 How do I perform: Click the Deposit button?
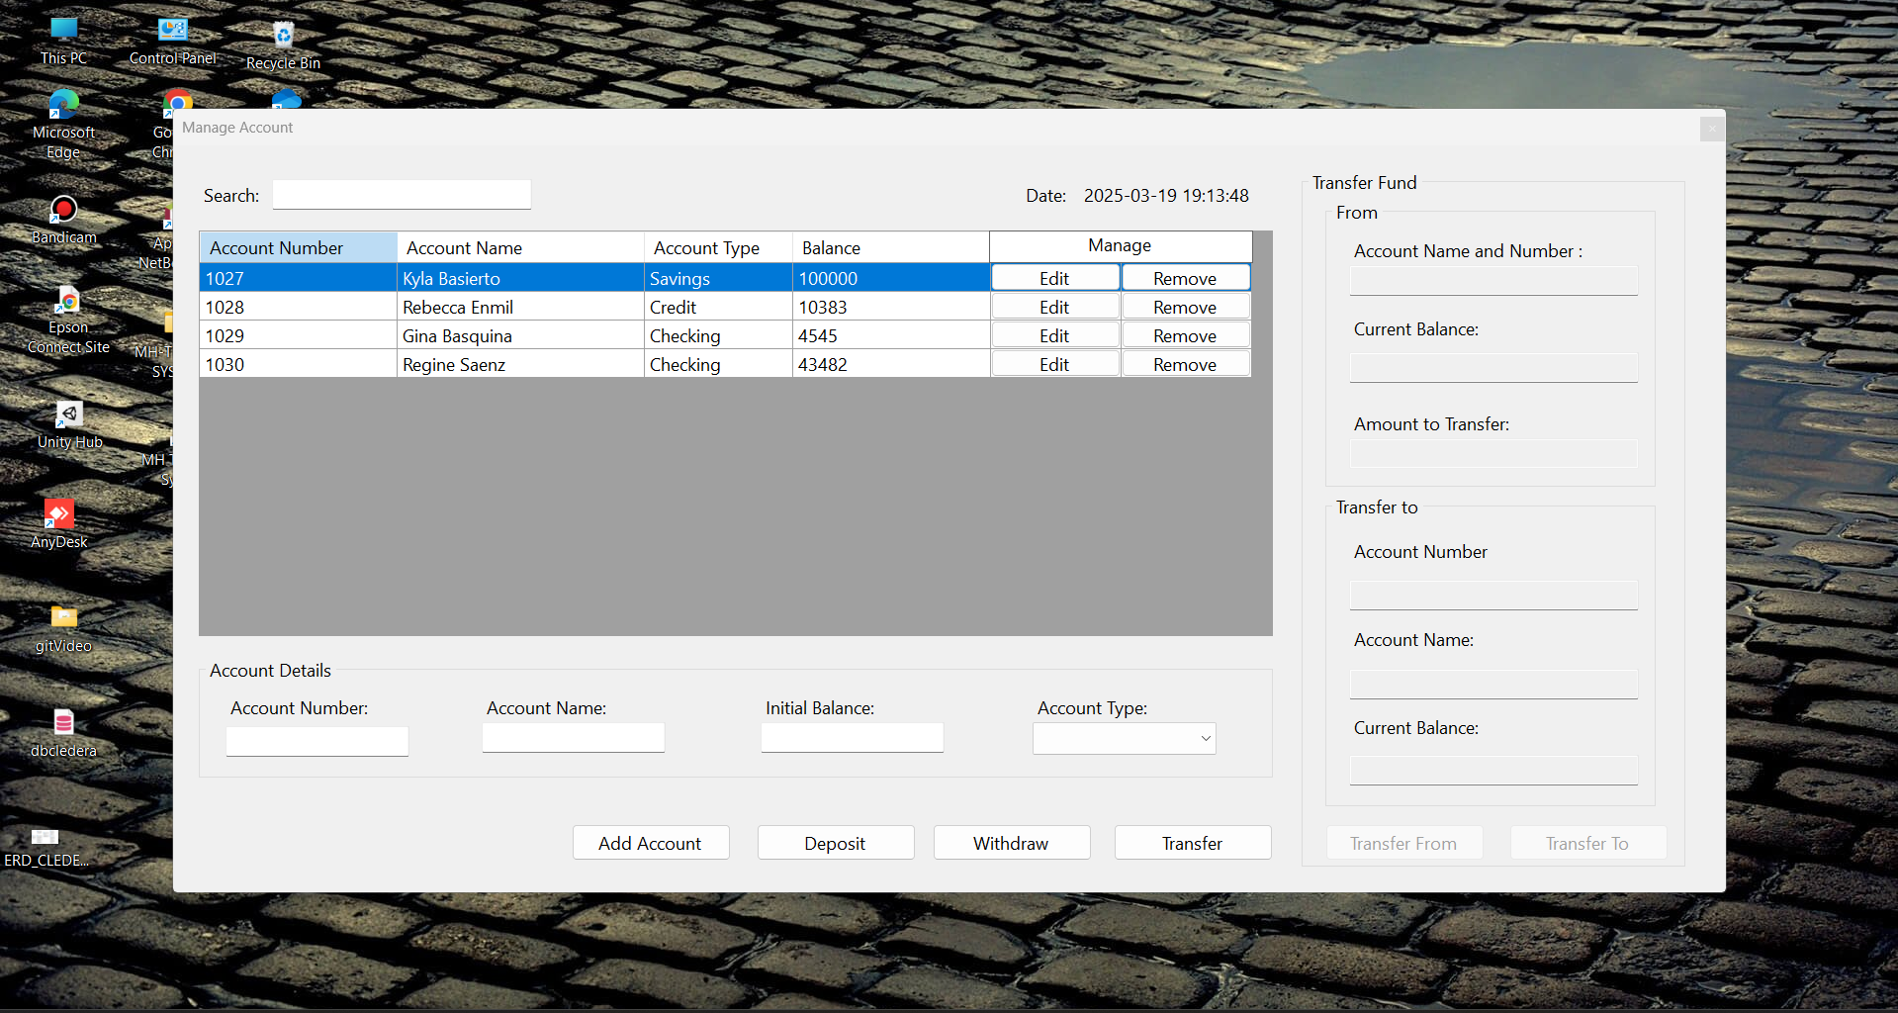coord(835,843)
